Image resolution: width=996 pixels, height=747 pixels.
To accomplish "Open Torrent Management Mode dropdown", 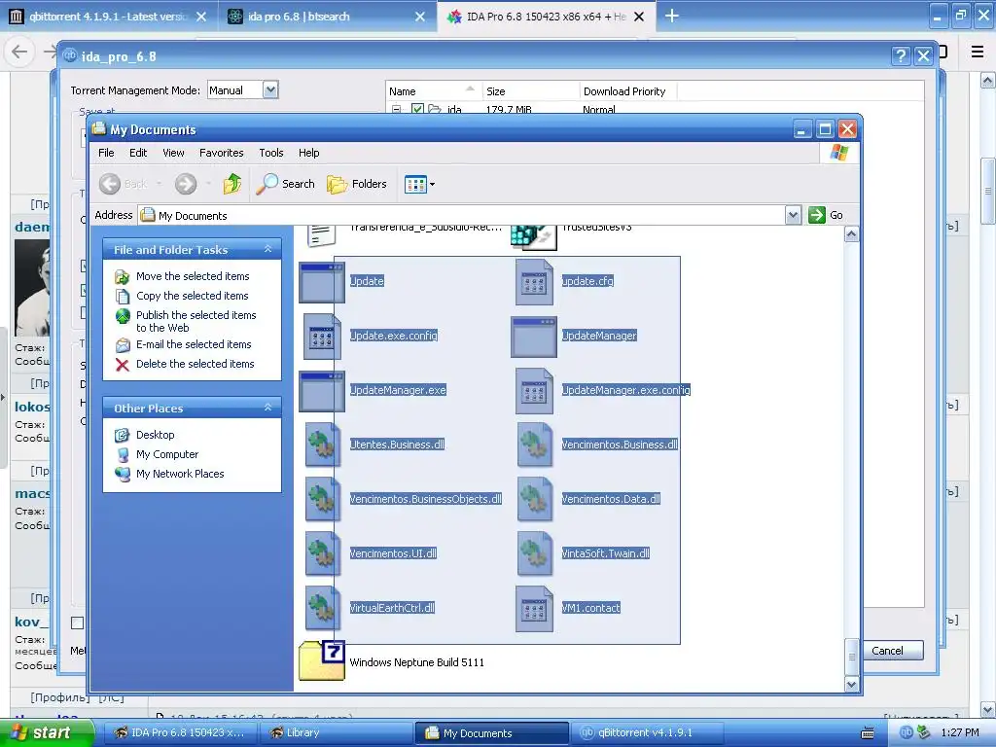I will pyautogui.click(x=270, y=90).
